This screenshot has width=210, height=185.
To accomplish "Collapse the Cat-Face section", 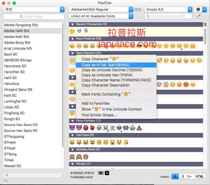I will (72, 135).
